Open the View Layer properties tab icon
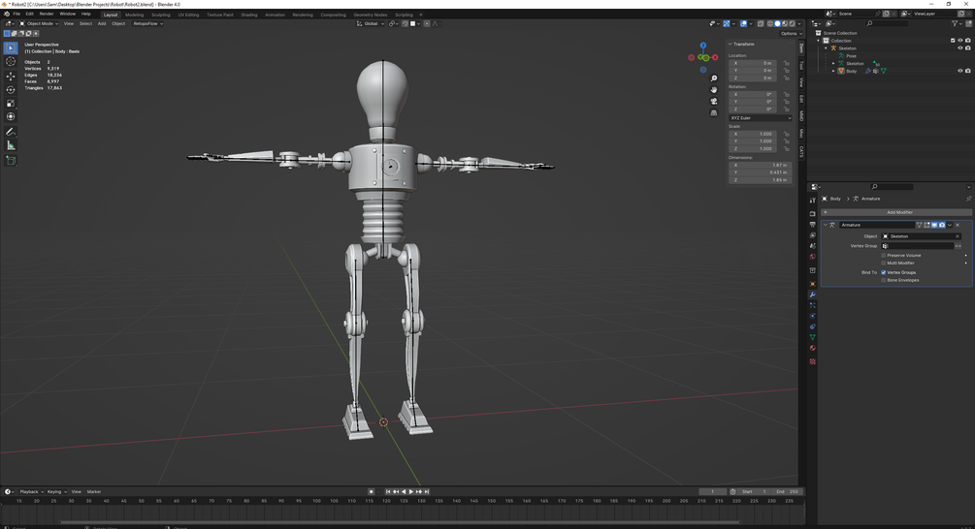This screenshot has width=975, height=529. click(x=813, y=235)
